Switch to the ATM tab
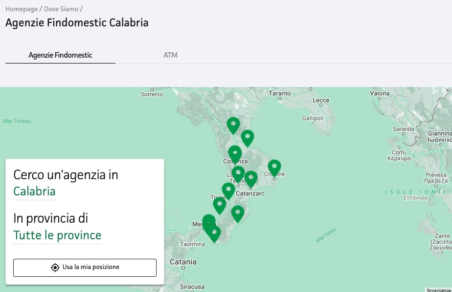This screenshot has height=292, width=452. [x=170, y=55]
